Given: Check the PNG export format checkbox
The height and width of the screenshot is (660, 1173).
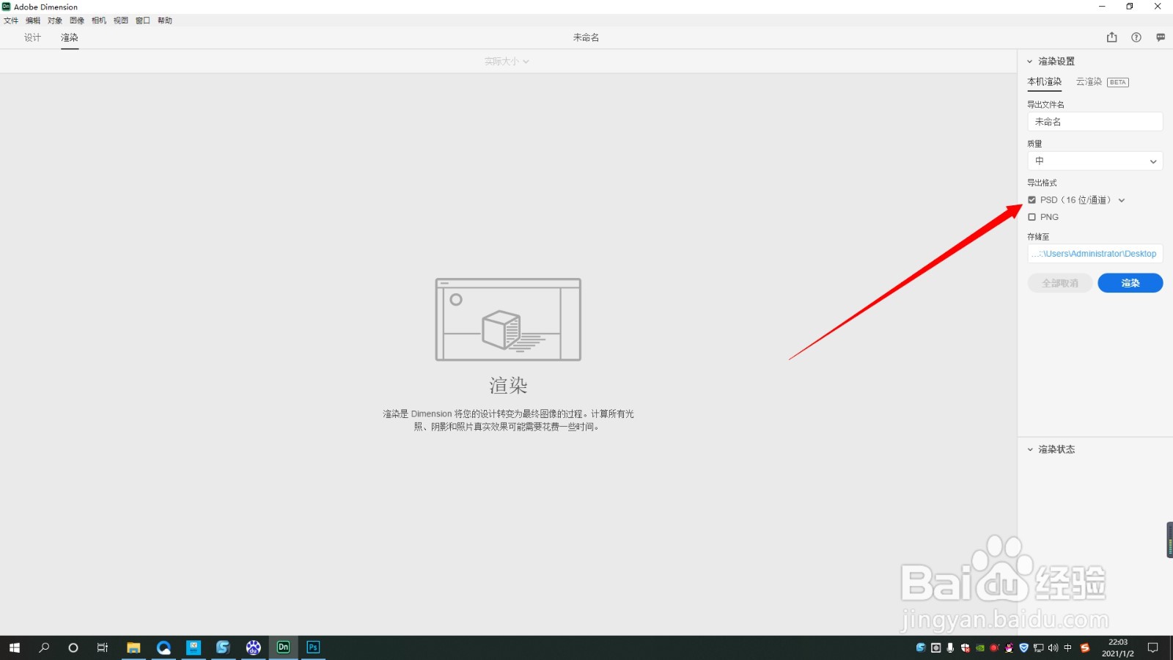Looking at the screenshot, I should tap(1032, 217).
